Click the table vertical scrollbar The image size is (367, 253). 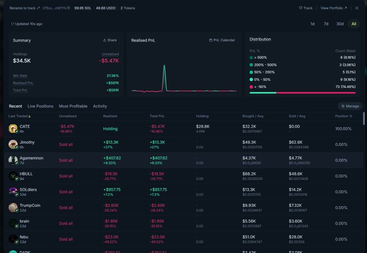pyautogui.click(x=364, y=119)
